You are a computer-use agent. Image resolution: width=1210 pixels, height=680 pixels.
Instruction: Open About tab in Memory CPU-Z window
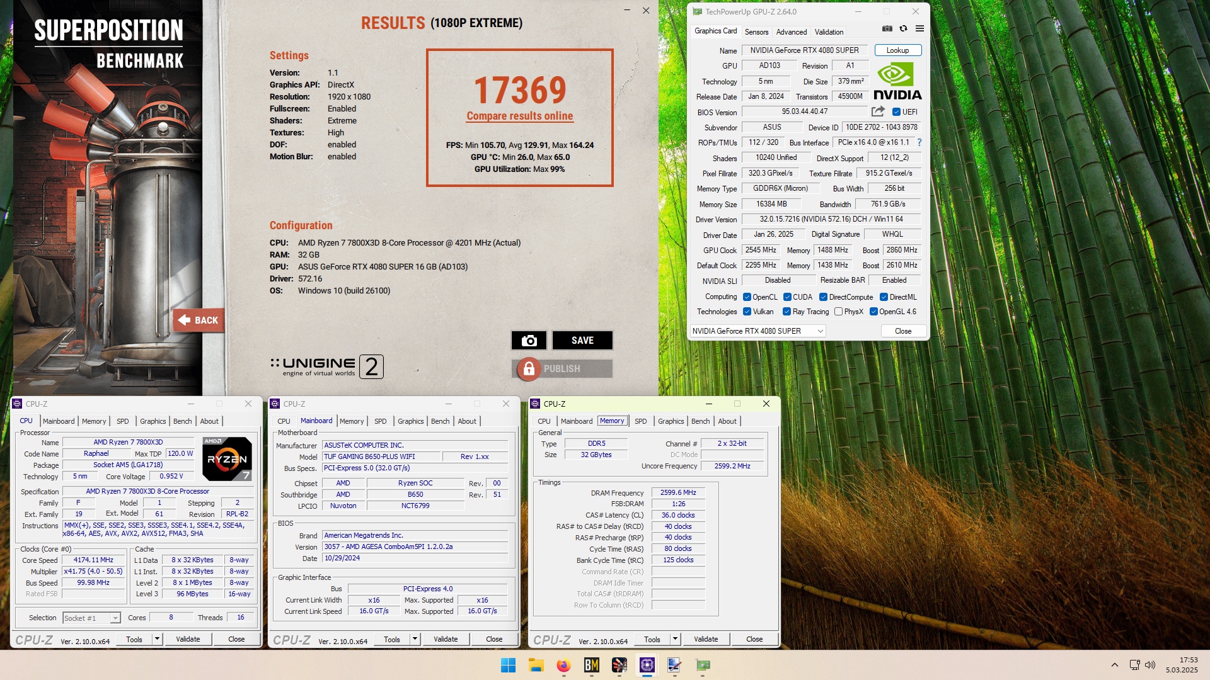(x=727, y=421)
